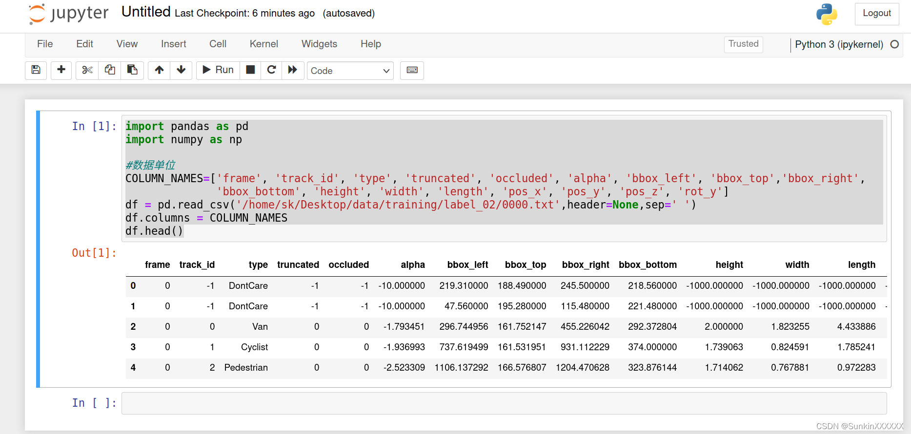Image resolution: width=911 pixels, height=434 pixels.
Task: Click bbox_left value 219.310000
Action: 464,286
